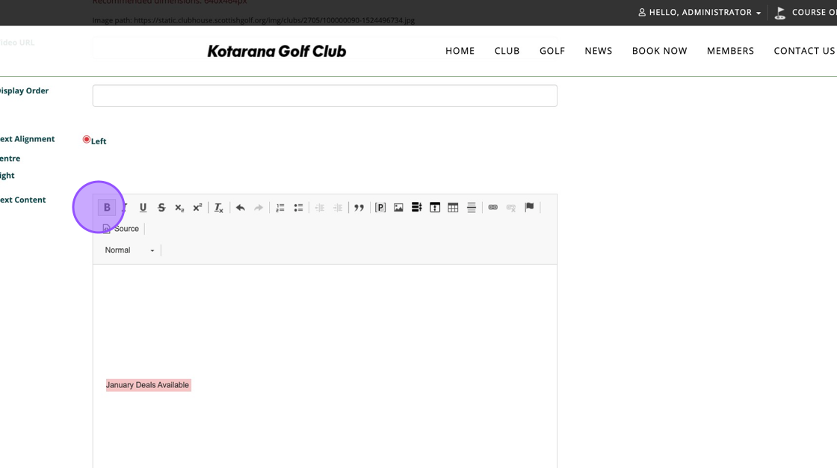Open the Hello, Administrator dropdown
837x468 pixels.
pyautogui.click(x=699, y=12)
